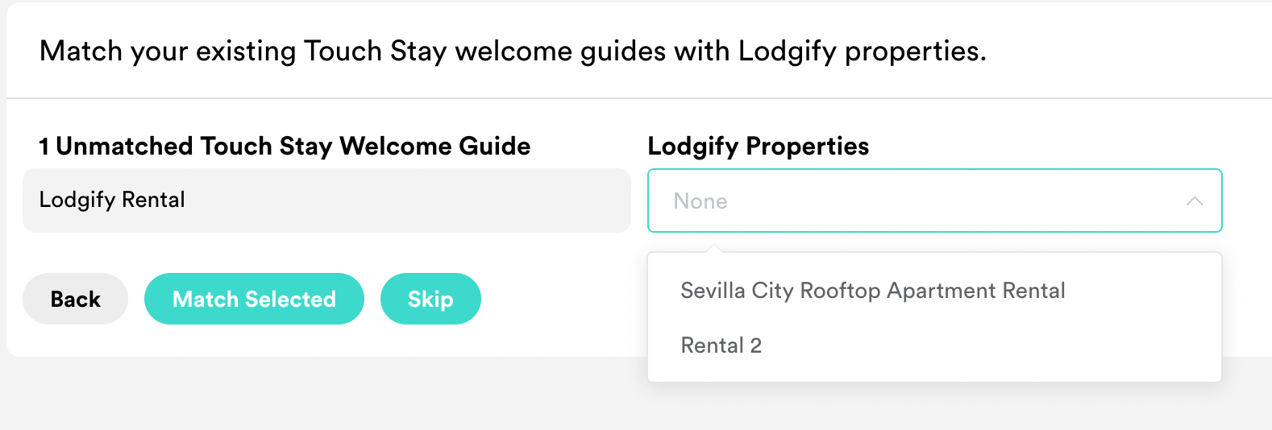Click the words "Touch Stay" in top sentence

(374, 51)
